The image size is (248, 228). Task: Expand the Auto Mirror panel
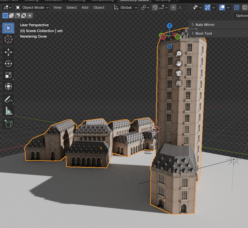[205, 25]
